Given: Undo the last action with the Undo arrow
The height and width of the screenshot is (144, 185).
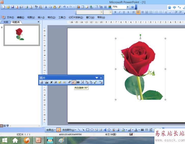Looking at the screenshot, I should 64,7.
